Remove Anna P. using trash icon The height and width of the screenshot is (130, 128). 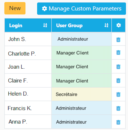(118, 122)
